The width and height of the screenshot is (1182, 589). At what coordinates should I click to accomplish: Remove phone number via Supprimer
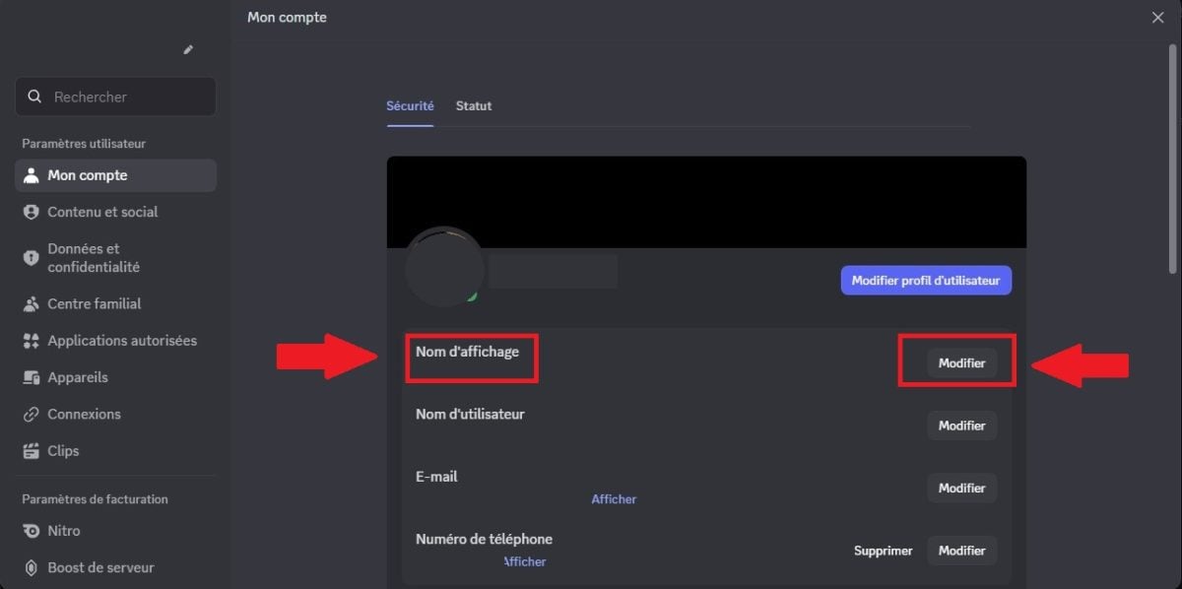(883, 551)
